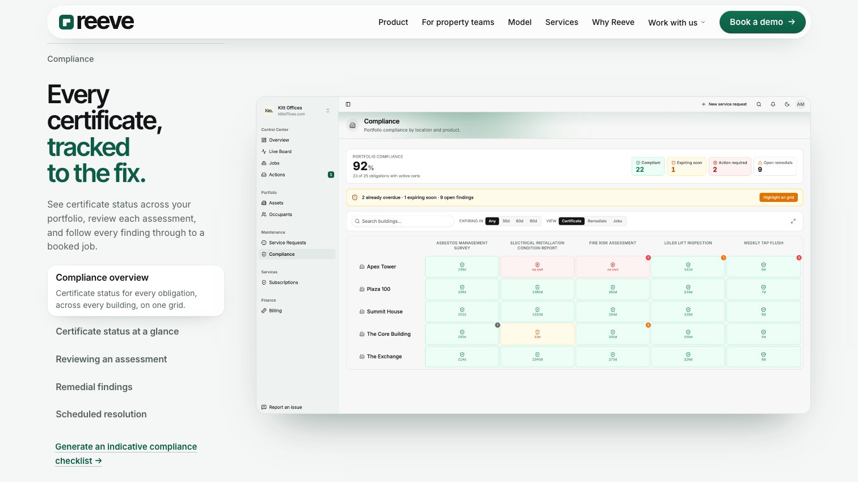Open For property teams nav item

pos(458,22)
